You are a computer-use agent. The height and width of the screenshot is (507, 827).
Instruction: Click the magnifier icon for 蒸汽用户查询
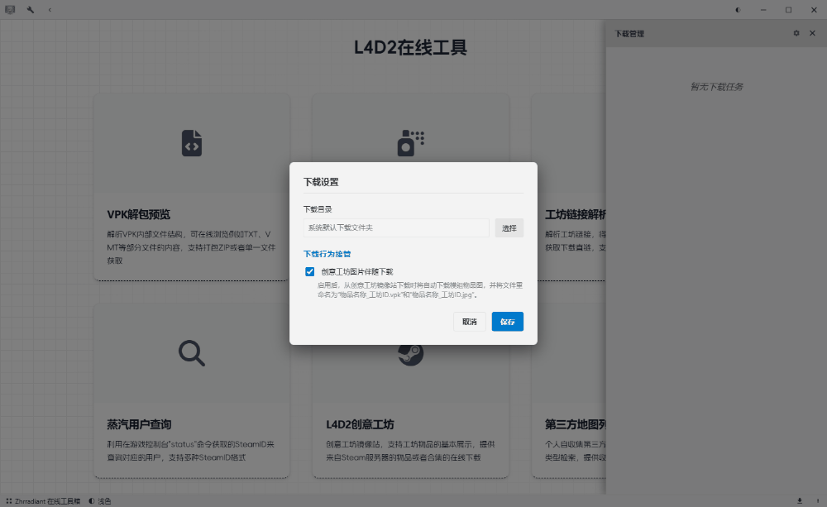click(x=192, y=353)
